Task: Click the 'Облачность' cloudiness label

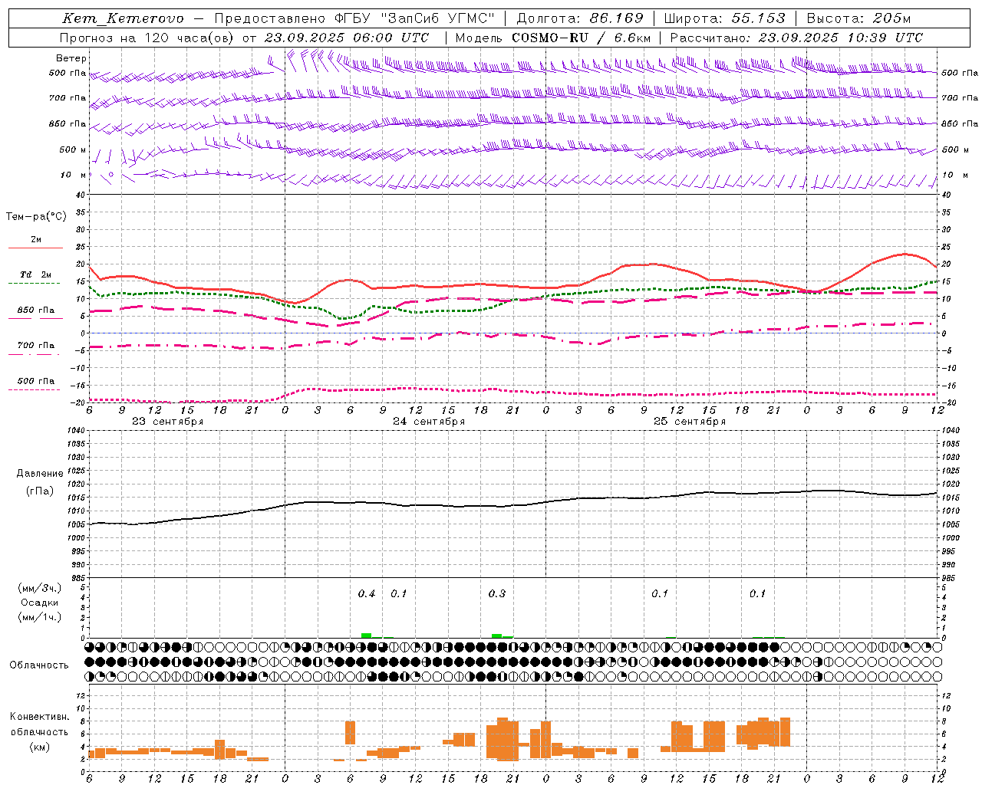Action: click(39, 665)
